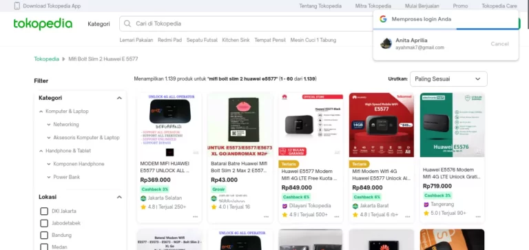Image resolution: width=529 pixels, height=250 pixels.
Task: Open three-dot menu on MODEM MIFI HUAWEI card
Action: tap(196, 217)
